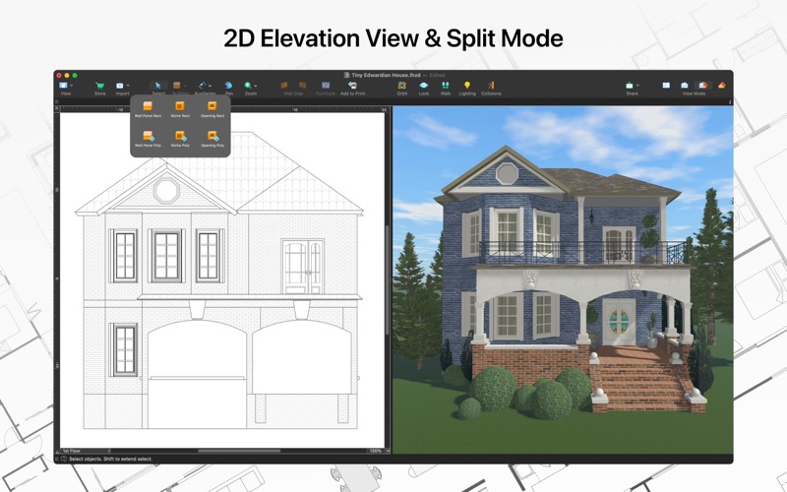Click the Import toolbar icon

click(x=120, y=86)
